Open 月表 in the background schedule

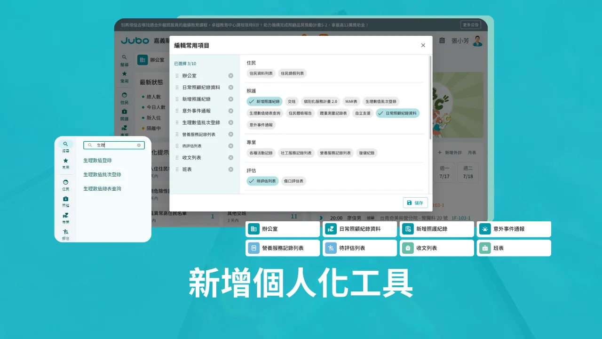pyautogui.click(x=472, y=153)
